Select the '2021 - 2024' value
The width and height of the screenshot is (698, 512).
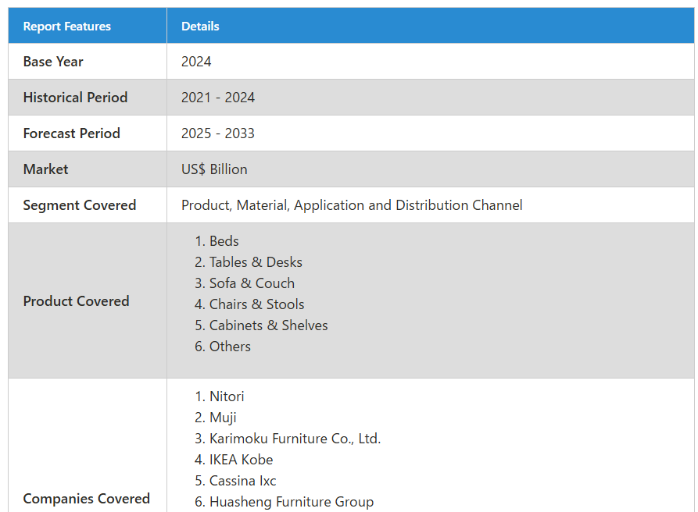(217, 98)
